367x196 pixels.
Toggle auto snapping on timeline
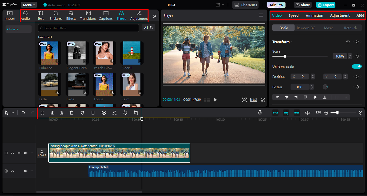click(x=286, y=113)
